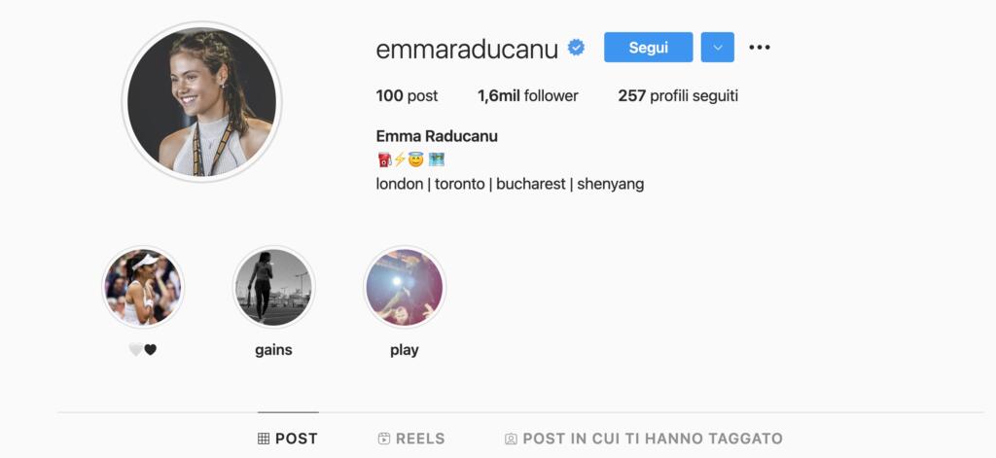Image resolution: width=996 pixels, height=458 pixels.
Task: Open the play story highlight
Action: (405, 287)
